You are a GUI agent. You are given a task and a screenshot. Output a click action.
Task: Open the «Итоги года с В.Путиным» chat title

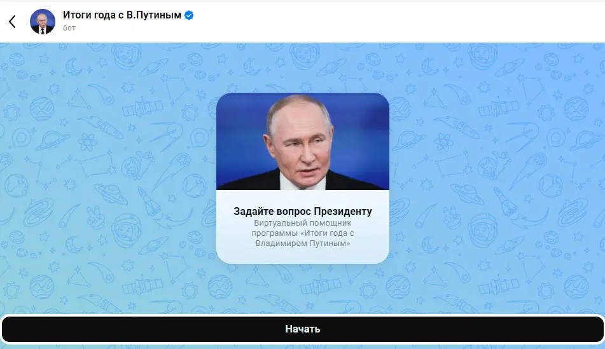coord(122,15)
